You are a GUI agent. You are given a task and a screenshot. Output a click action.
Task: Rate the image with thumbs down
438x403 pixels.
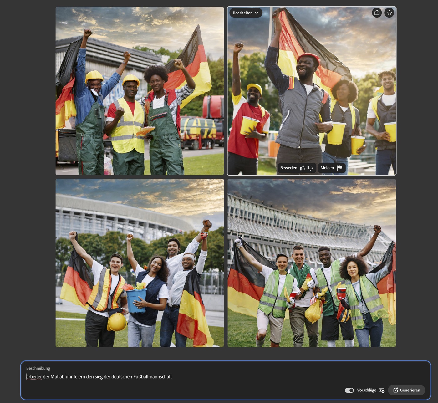tap(310, 168)
